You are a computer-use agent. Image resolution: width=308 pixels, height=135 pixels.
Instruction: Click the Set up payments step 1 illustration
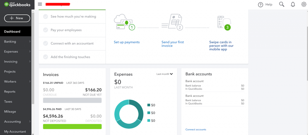pos(124,22)
